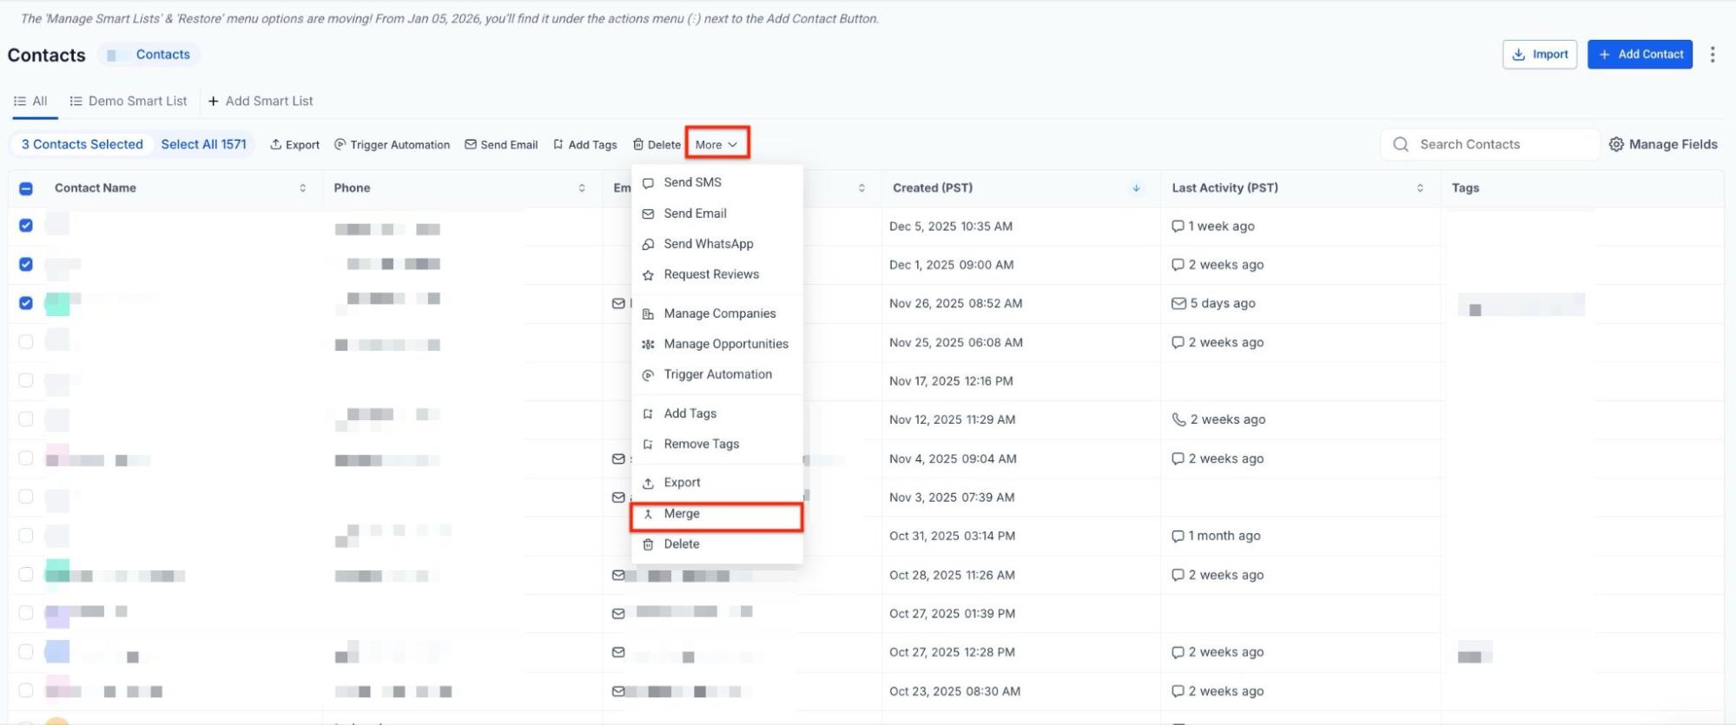The image size is (1736, 725).
Task: Click the Contacts chip beside the page title
Action: click(x=149, y=55)
